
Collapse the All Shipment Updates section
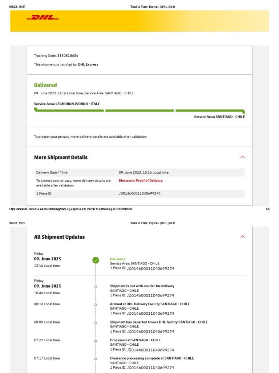click(243, 237)
